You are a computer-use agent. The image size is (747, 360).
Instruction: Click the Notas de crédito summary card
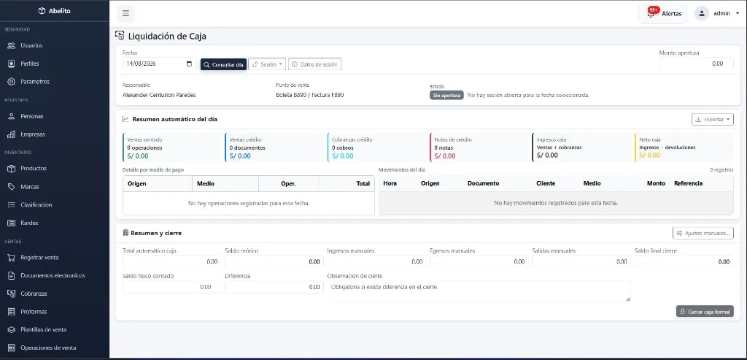(479, 148)
